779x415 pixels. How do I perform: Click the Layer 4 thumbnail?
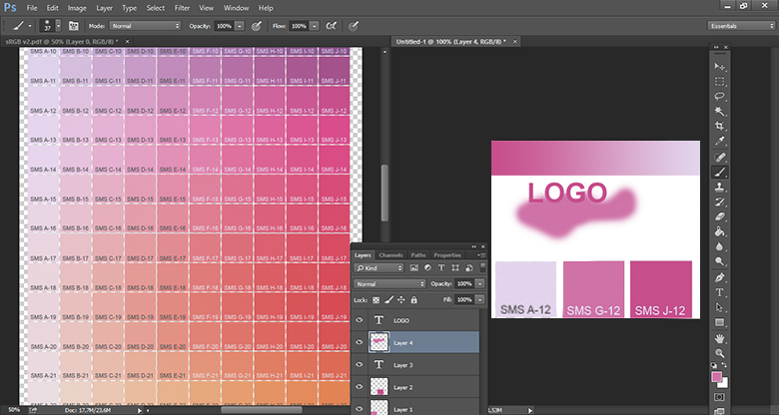click(380, 342)
